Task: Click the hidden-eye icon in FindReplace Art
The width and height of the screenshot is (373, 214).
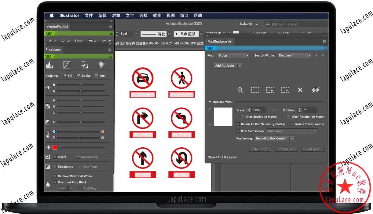Action: coord(315,90)
